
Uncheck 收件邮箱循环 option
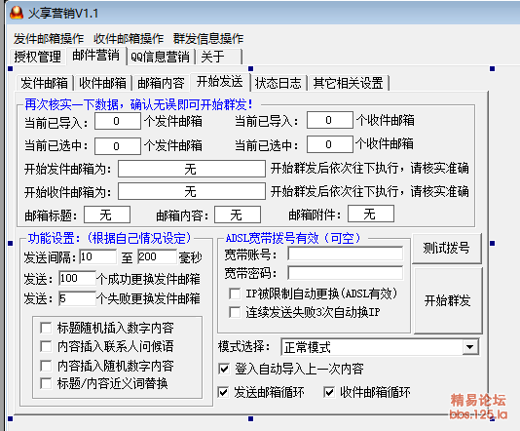pos(329,392)
